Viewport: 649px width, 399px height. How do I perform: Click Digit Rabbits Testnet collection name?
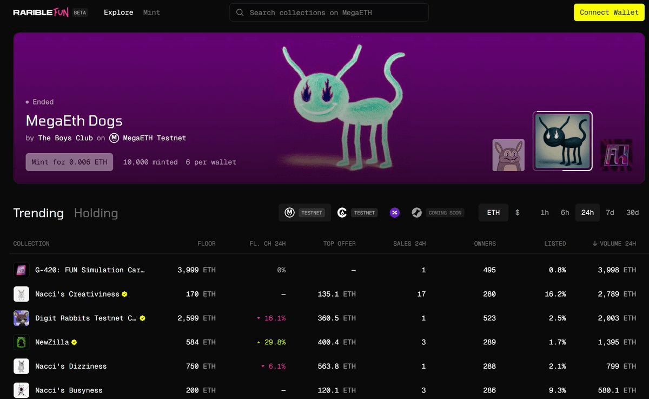pos(86,318)
